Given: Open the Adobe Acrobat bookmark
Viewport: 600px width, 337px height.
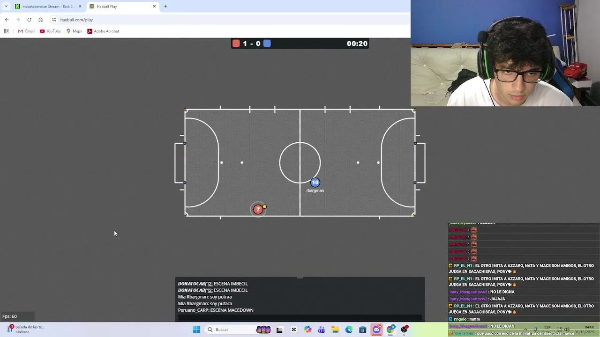Looking at the screenshot, I should [x=103, y=31].
